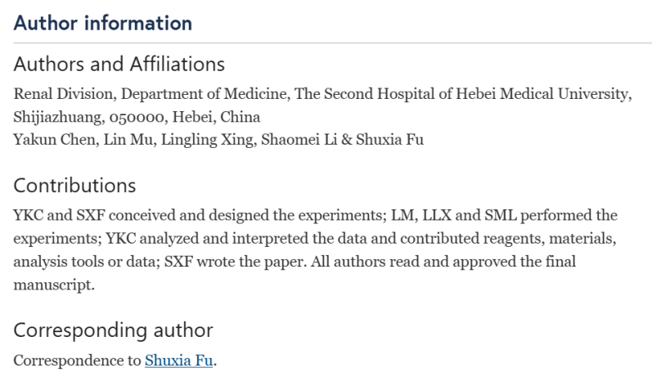The height and width of the screenshot is (386, 652).
Task: Click author name Shaomei Li
Action: [299, 140]
